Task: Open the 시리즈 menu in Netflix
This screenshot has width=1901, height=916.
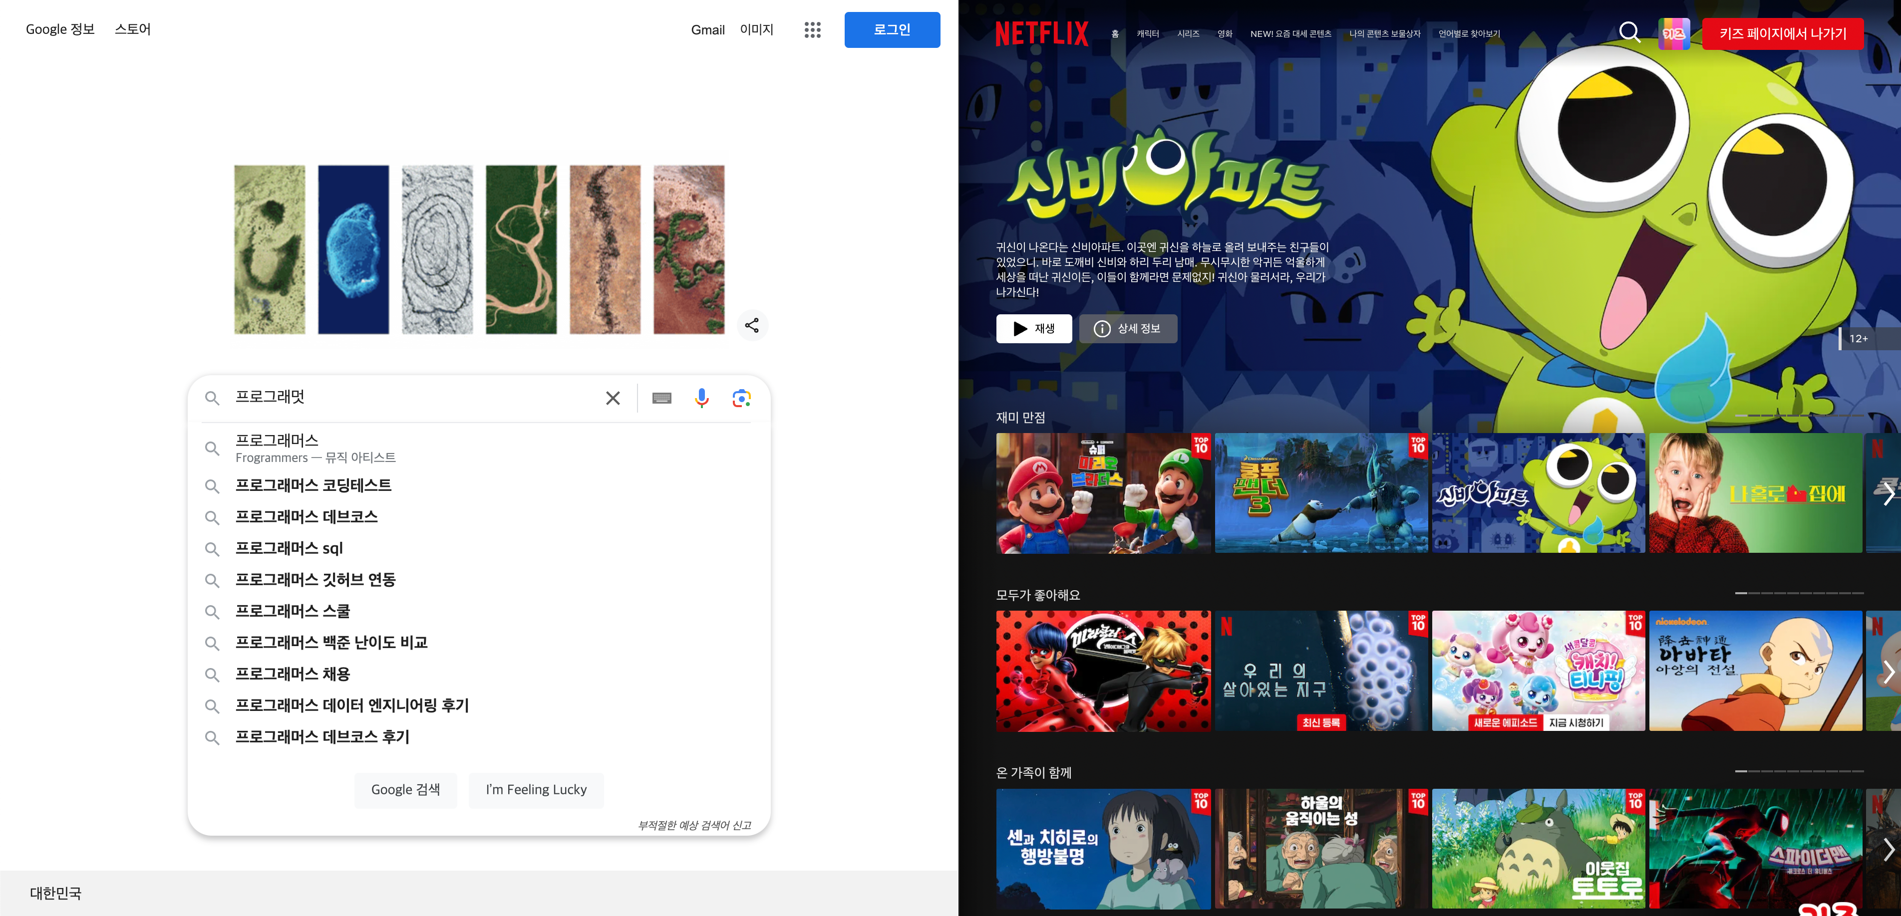Action: tap(1188, 34)
